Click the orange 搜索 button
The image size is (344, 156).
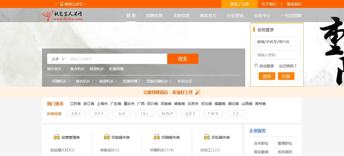(x=183, y=59)
